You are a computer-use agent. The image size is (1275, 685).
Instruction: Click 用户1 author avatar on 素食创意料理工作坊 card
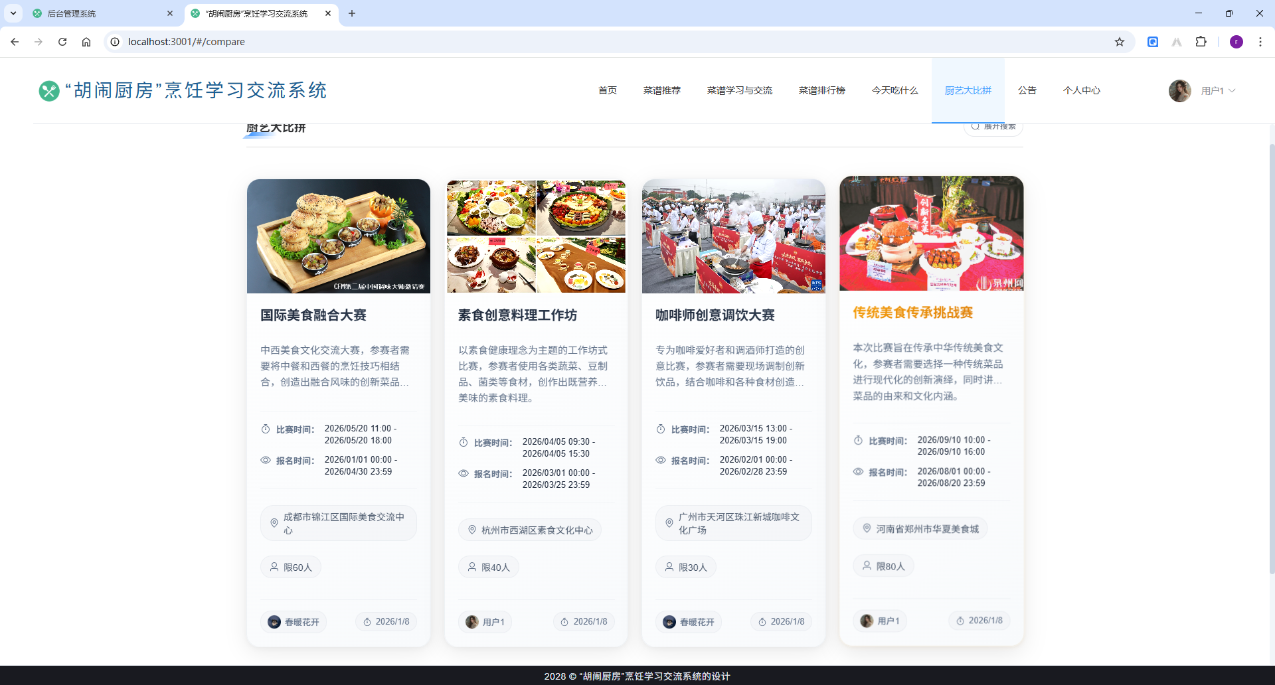[x=472, y=622]
